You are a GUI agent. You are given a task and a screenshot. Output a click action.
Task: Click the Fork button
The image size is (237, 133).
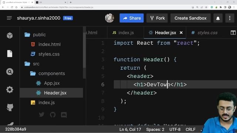point(157,18)
